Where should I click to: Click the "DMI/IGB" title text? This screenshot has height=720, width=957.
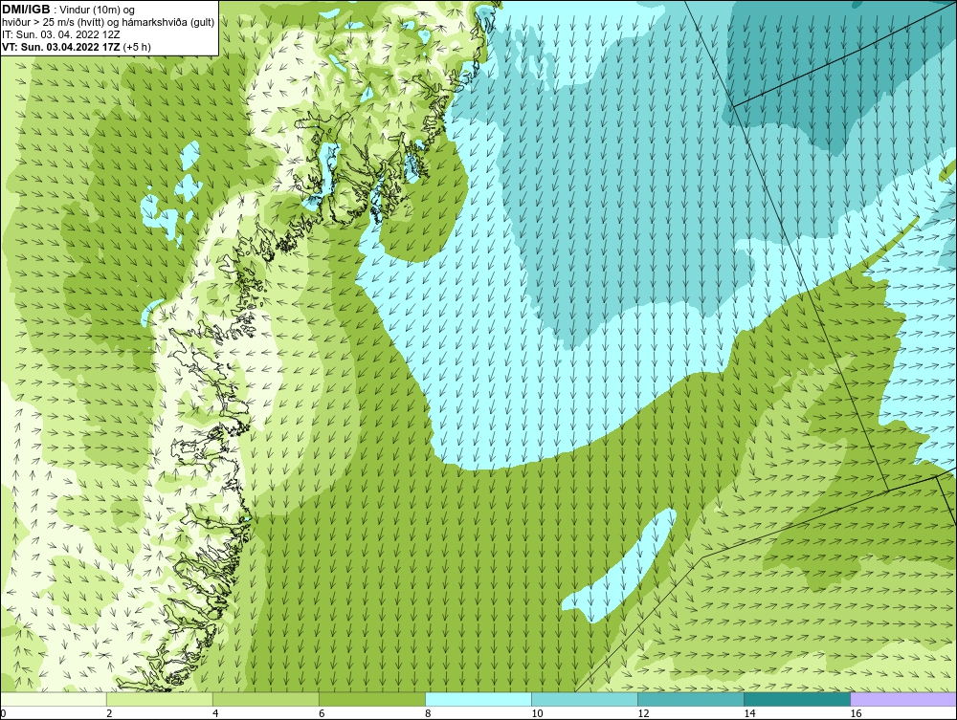click(x=26, y=10)
